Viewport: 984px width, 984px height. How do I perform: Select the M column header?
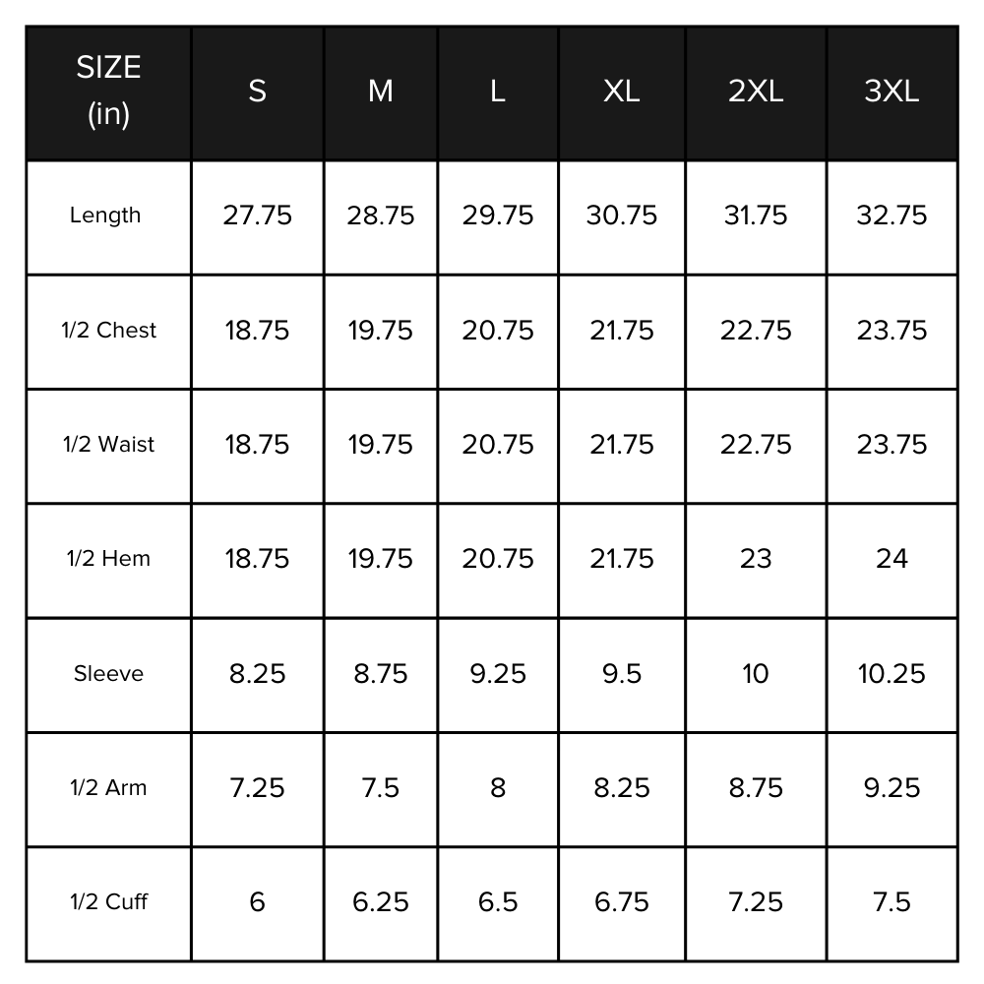pos(380,92)
